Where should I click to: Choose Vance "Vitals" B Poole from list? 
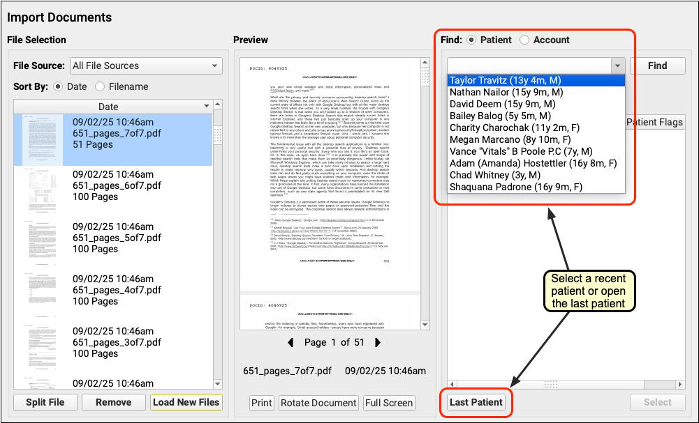536,152
